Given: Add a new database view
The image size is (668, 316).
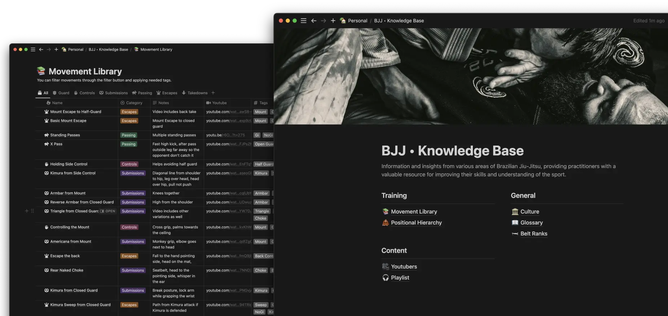Looking at the screenshot, I should pyautogui.click(x=213, y=93).
